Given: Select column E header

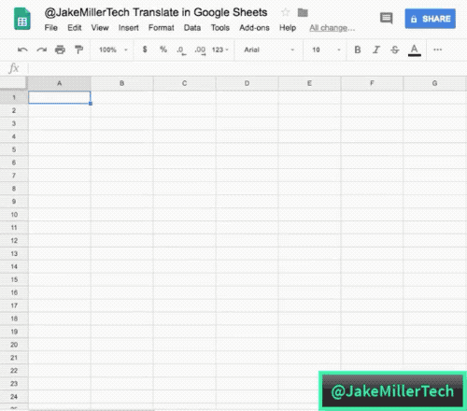Looking at the screenshot, I should coord(309,83).
